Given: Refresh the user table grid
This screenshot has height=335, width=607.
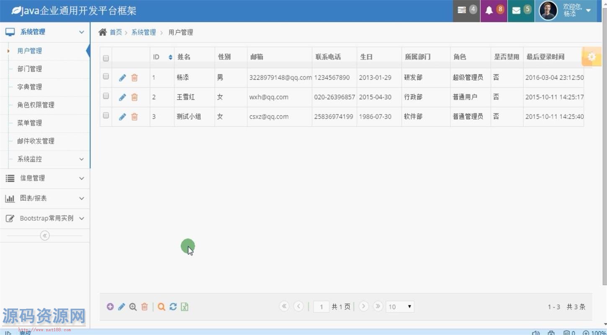Looking at the screenshot, I should click(173, 307).
